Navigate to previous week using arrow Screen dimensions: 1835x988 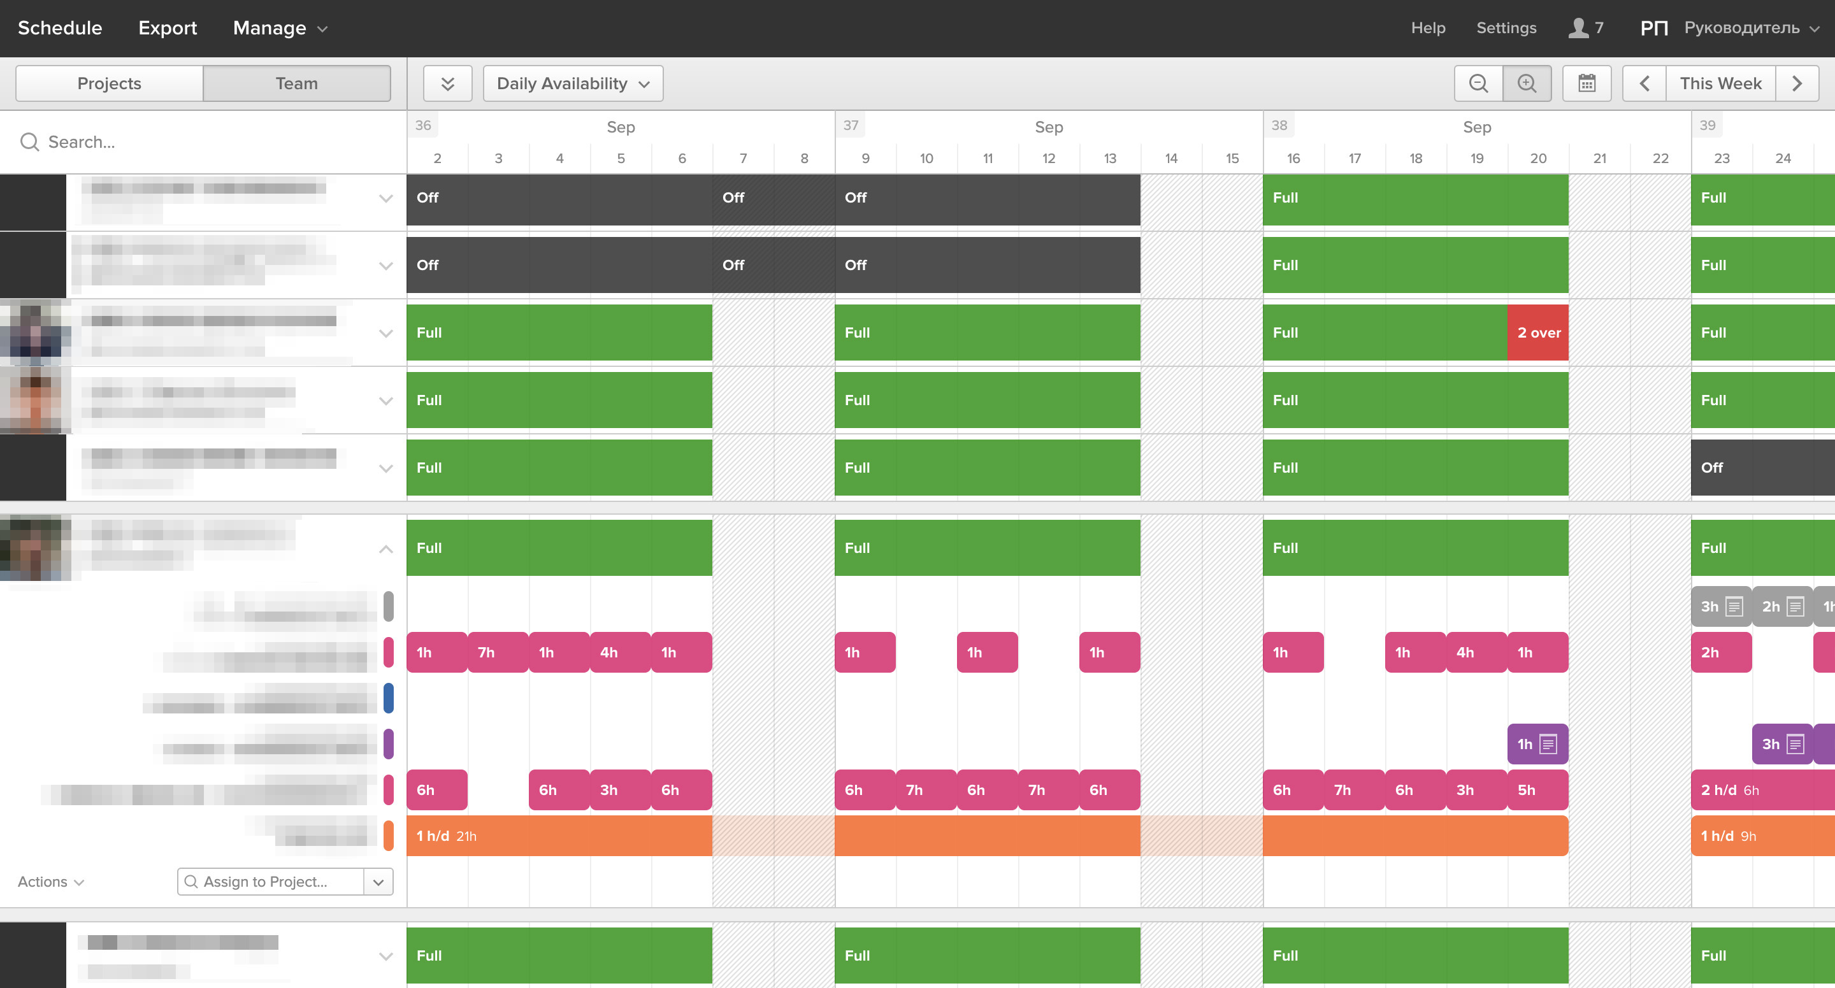pyautogui.click(x=1644, y=83)
